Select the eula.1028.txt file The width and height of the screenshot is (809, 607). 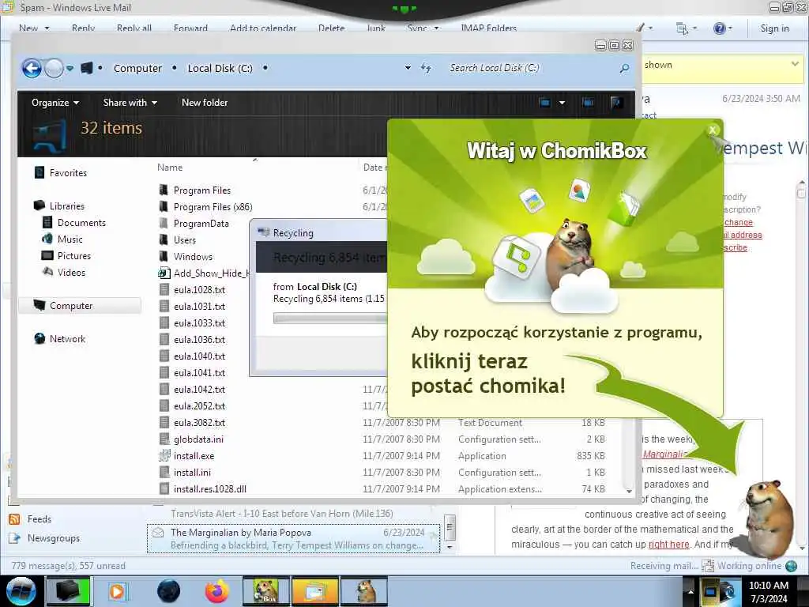click(x=200, y=290)
